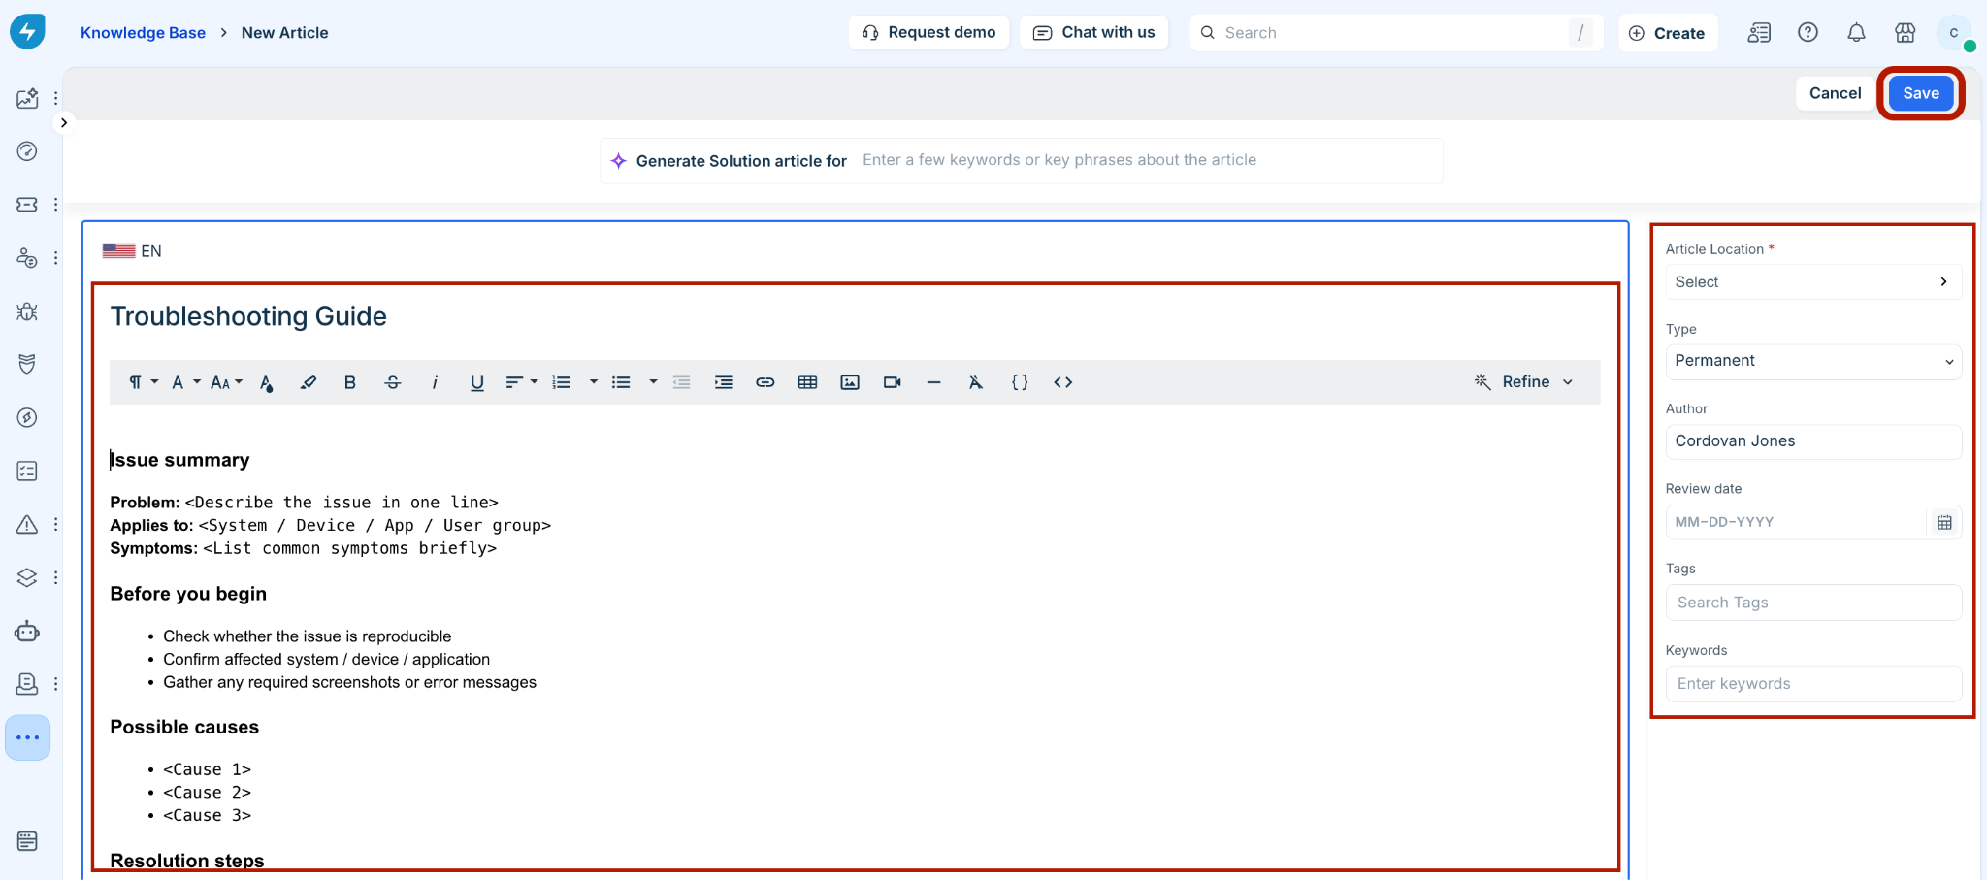Increase indent of the paragraph
The width and height of the screenshot is (1987, 880).
(x=724, y=382)
